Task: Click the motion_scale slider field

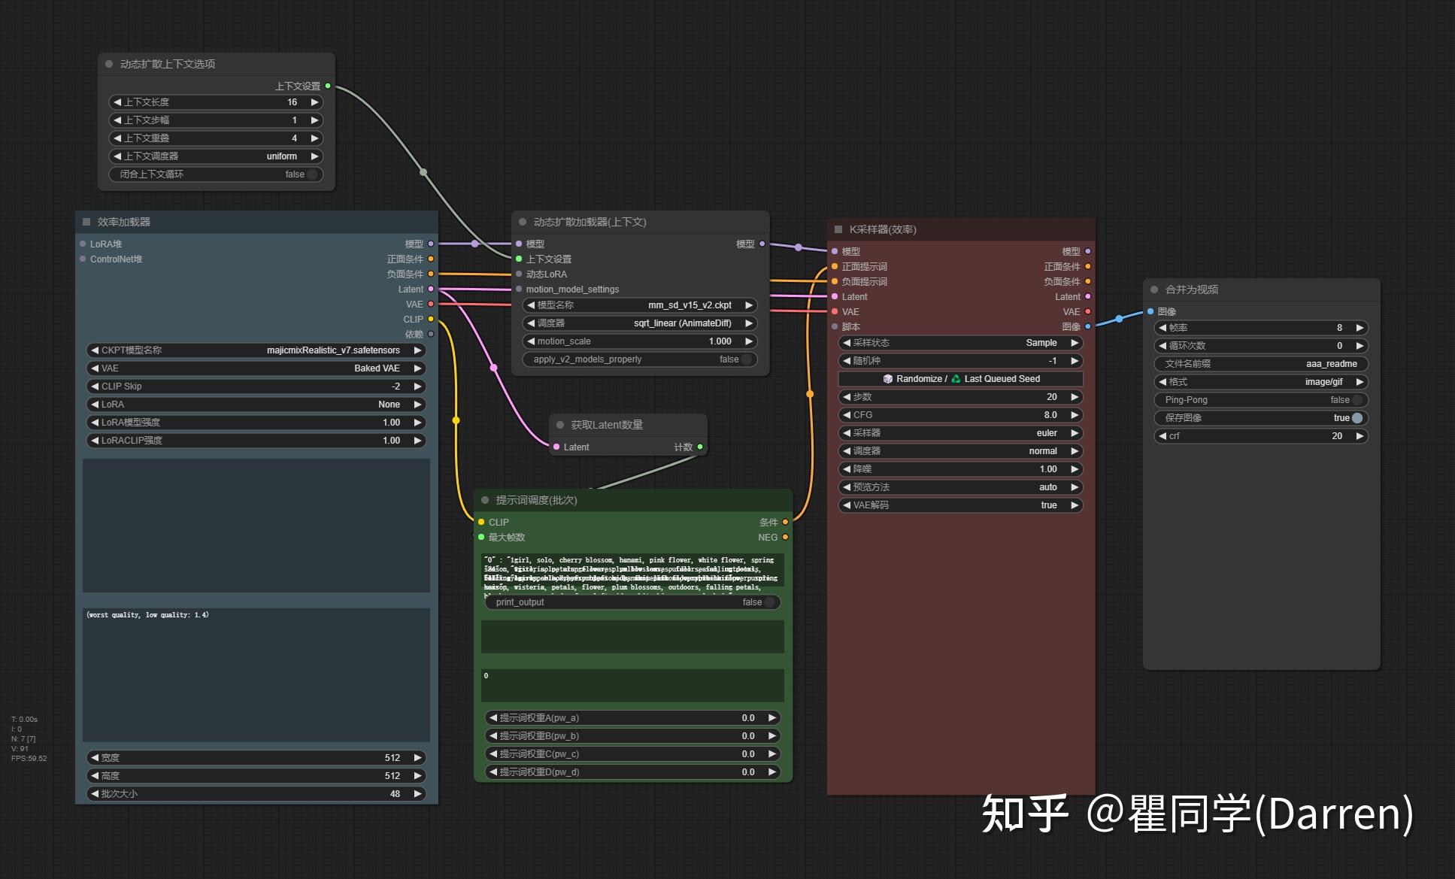Action: pyautogui.click(x=639, y=341)
